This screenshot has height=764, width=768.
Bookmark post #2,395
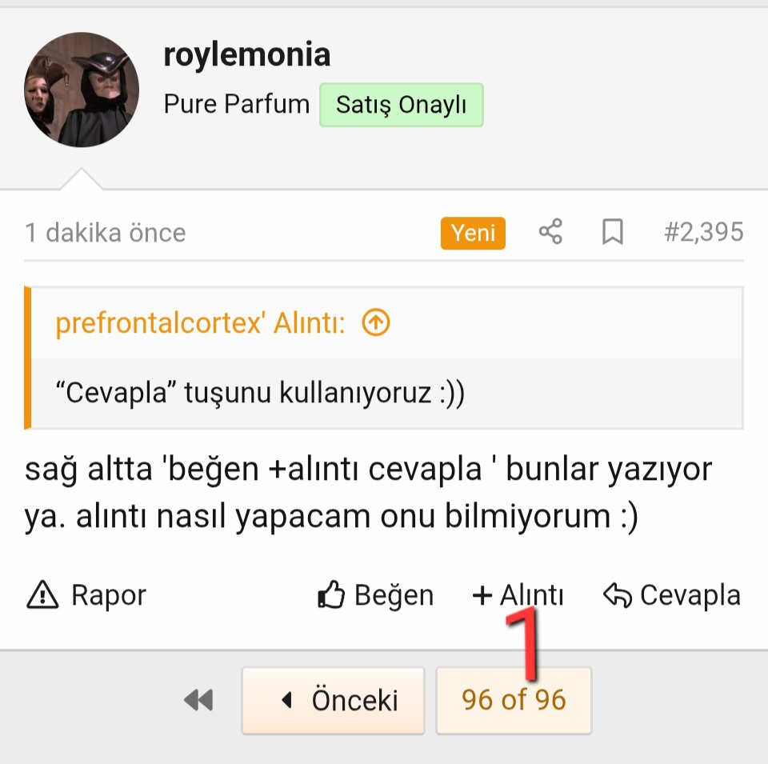[x=613, y=233]
